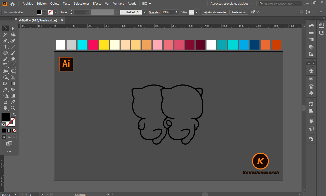326x196 pixels.
Task: Select the Magic Wand tool
Action: (5, 34)
